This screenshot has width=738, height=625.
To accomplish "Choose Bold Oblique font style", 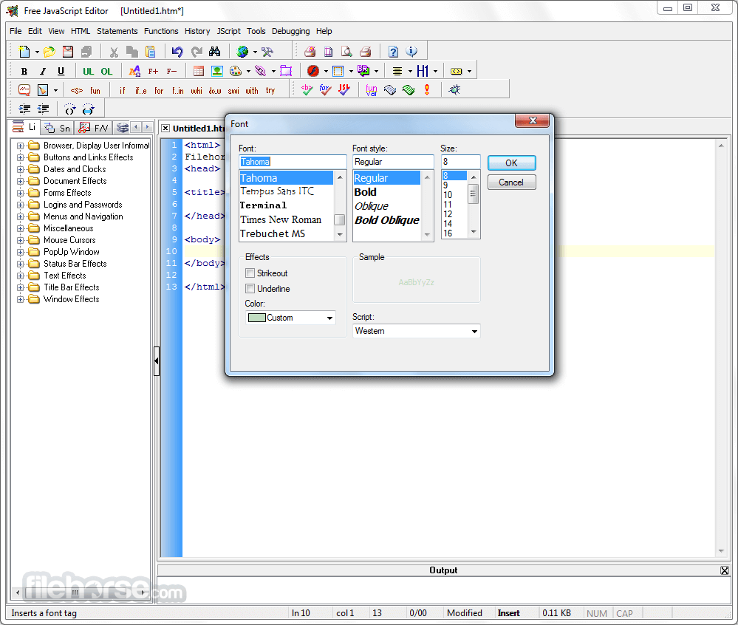I will [x=387, y=220].
